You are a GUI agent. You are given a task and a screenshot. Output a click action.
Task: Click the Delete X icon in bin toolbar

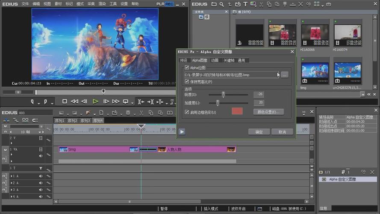[x=300, y=4]
